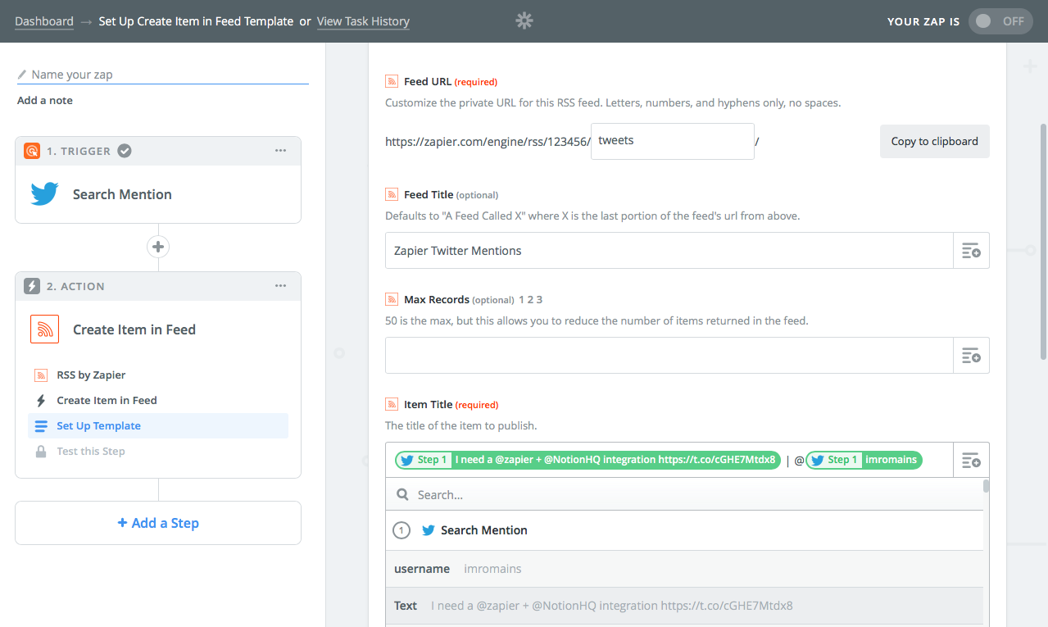Click the Twitter icon beside Search Mention

[x=428, y=530]
